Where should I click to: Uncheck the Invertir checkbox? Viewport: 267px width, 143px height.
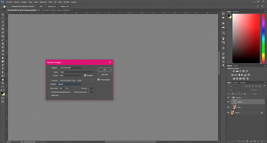pyautogui.click(x=85, y=75)
